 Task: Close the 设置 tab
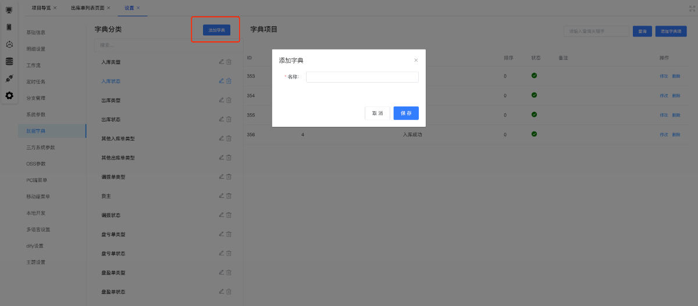[138, 8]
